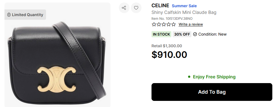This screenshot has width=274, height=107.
Task: Click the Condition checkmark circle icon
Action: (195, 34)
